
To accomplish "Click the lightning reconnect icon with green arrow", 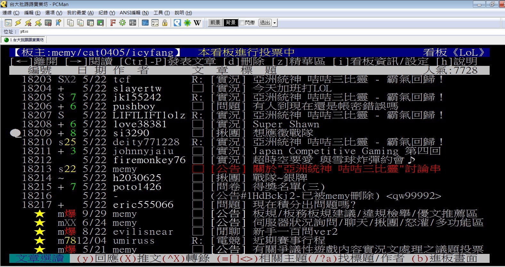I will [x=38, y=23].
